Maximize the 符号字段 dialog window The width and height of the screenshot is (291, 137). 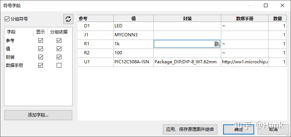tap(266, 5)
